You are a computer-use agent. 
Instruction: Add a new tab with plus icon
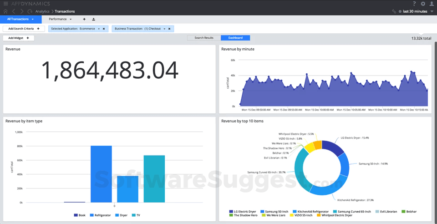click(x=84, y=19)
